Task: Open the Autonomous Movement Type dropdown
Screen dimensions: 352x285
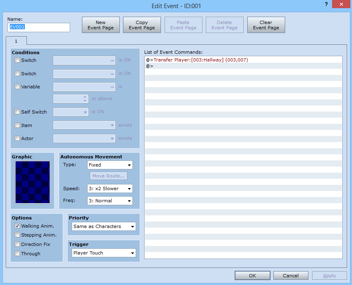Action: click(x=110, y=165)
